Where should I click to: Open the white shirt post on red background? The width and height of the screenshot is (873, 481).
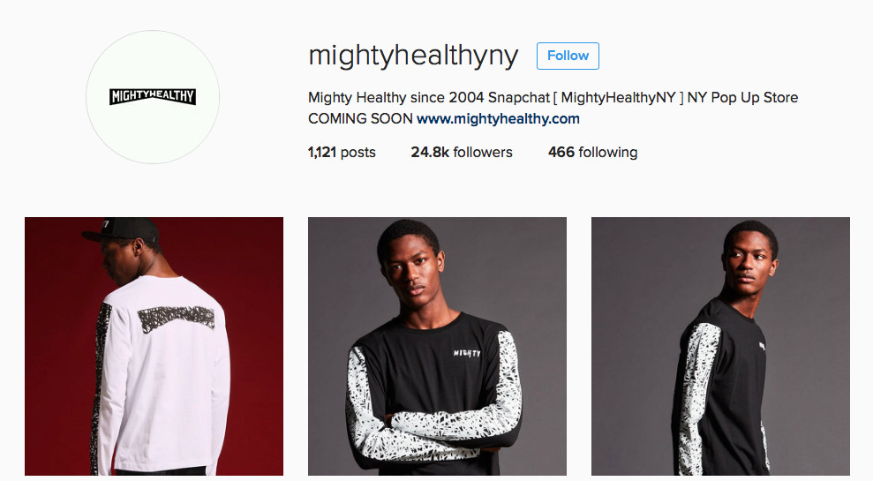[154, 346]
